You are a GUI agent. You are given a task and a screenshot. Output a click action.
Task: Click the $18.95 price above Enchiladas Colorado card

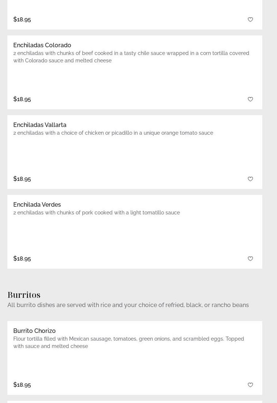coord(22,19)
